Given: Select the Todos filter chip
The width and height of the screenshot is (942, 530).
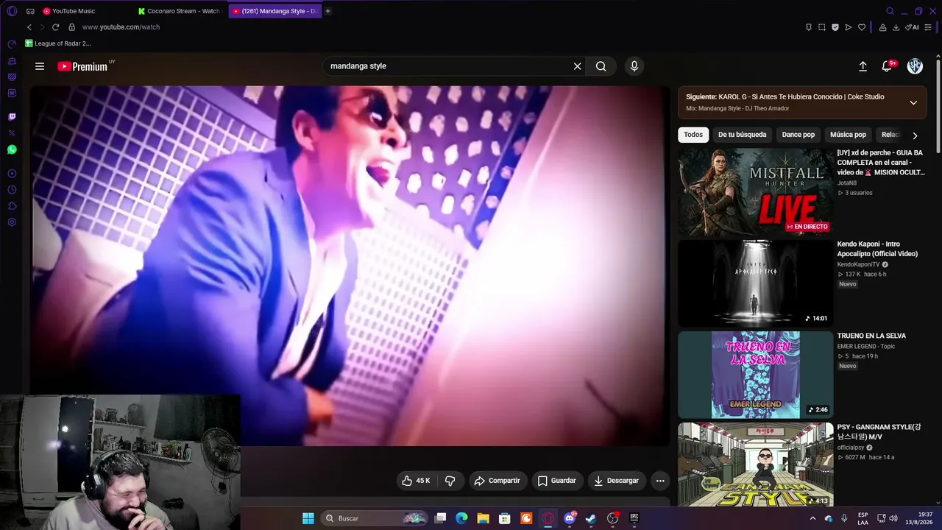Looking at the screenshot, I should coord(693,135).
